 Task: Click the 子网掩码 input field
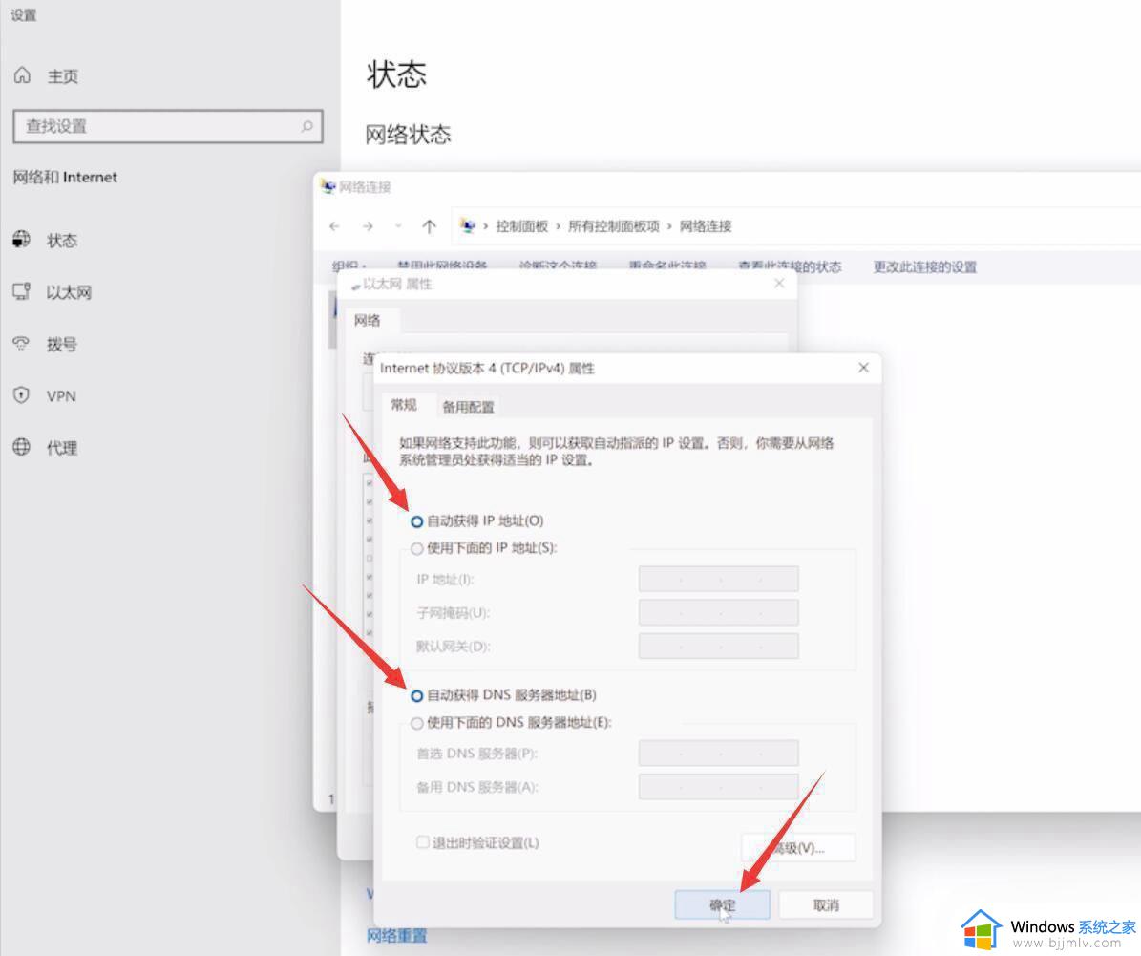point(718,612)
